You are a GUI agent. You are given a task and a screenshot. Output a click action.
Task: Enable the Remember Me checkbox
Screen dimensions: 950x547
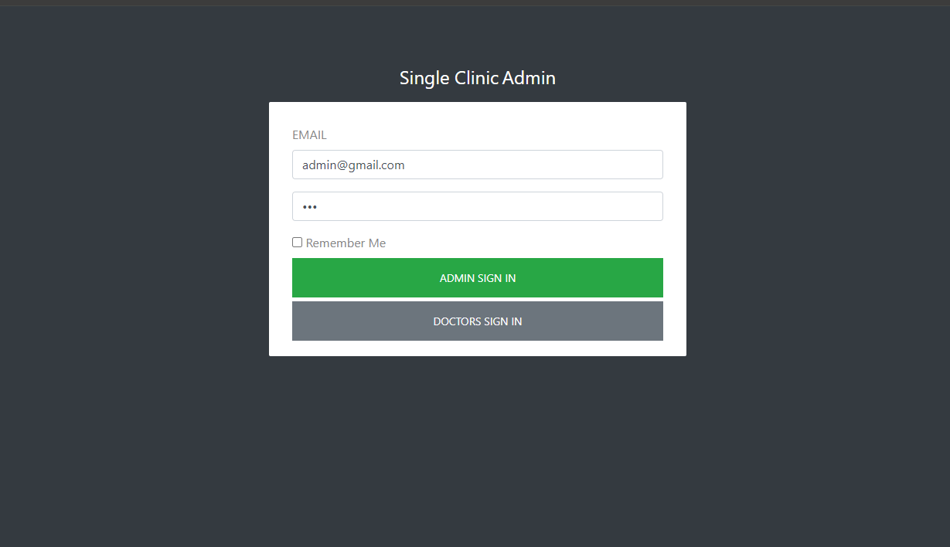[x=297, y=243]
